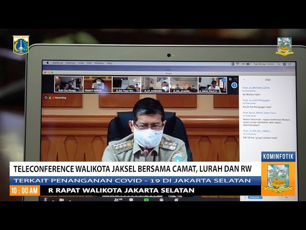
Task: Click sender name Js_rw02 Petogogan in chat
Action: [259, 100]
